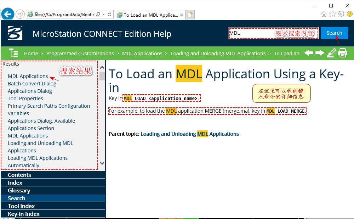
Task: Switch to Glossary panel
Action: pyautogui.click(x=53, y=191)
